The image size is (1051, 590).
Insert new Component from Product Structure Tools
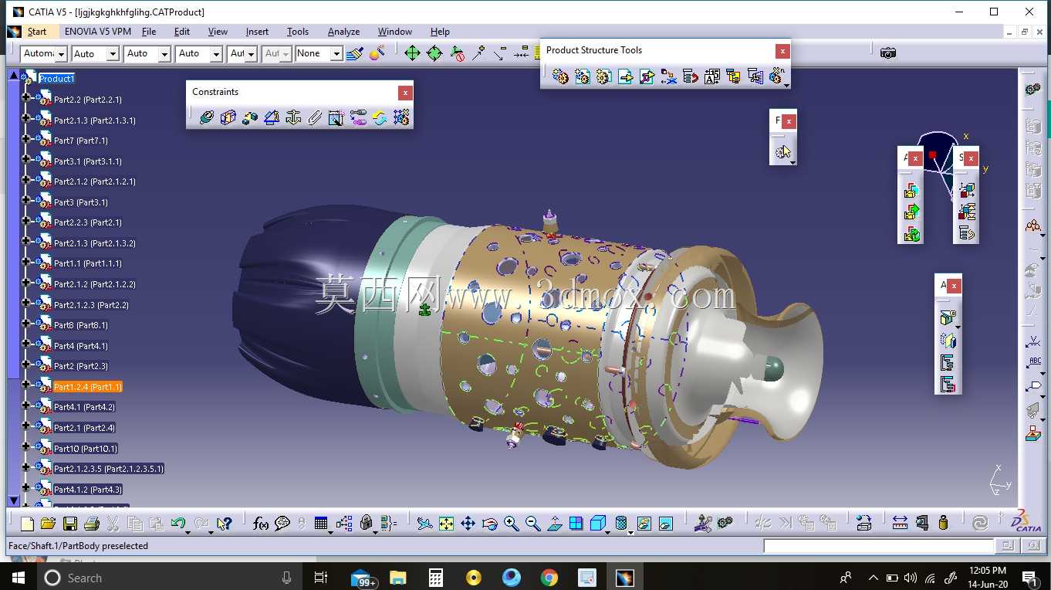point(561,76)
